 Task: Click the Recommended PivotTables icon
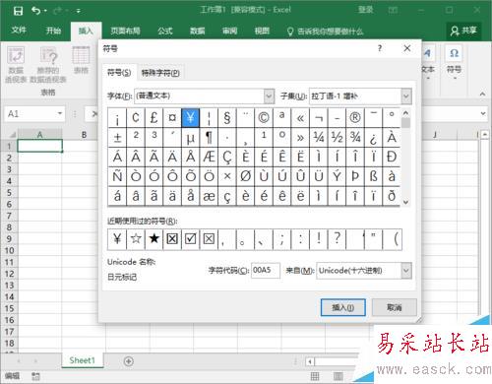[x=48, y=55]
